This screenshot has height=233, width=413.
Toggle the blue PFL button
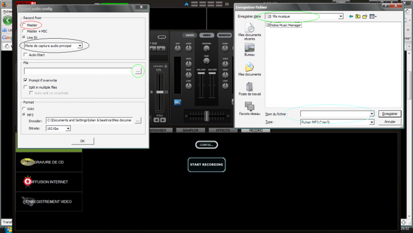pos(178,103)
